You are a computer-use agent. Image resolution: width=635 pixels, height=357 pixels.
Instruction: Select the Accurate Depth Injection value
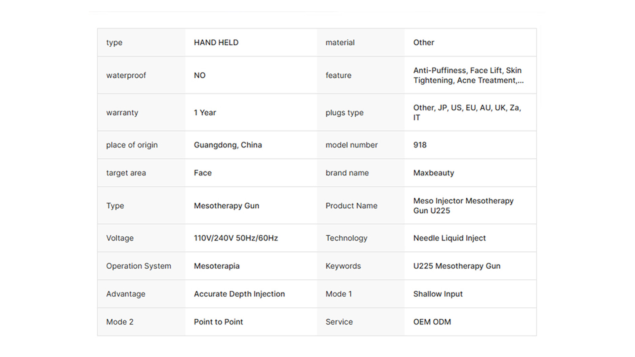click(x=239, y=294)
